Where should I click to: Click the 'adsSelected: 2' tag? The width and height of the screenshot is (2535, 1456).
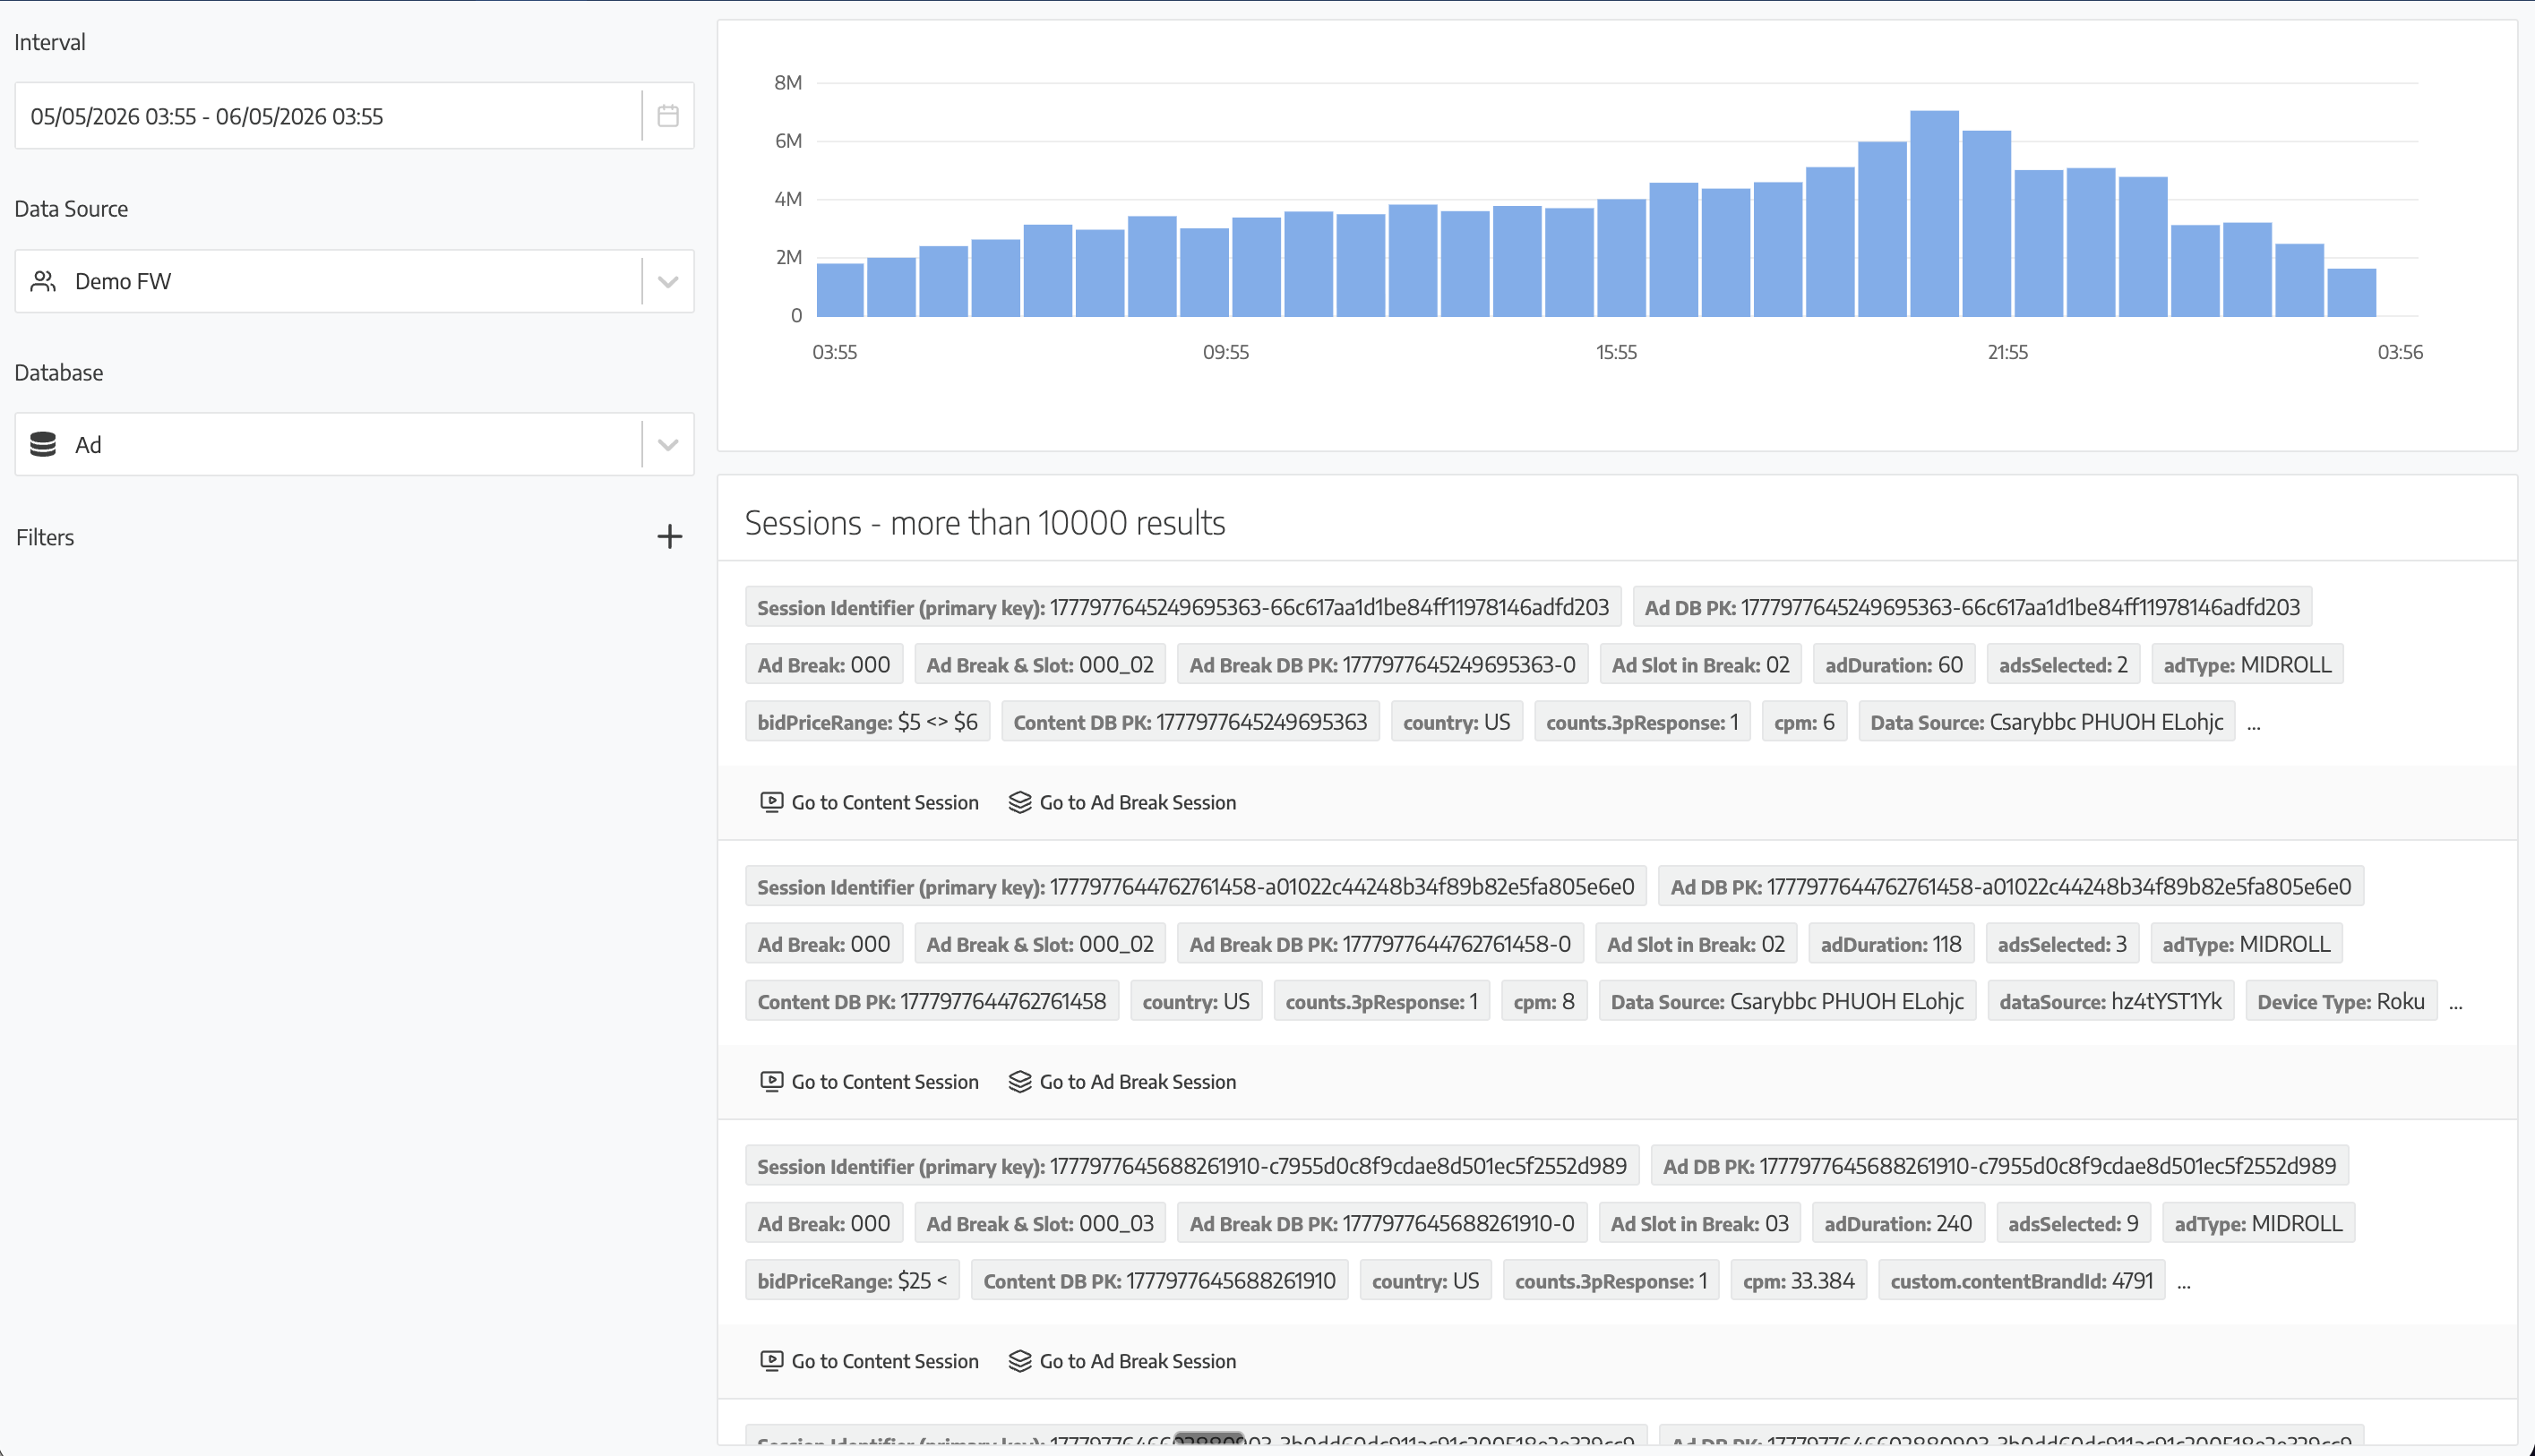pyautogui.click(x=2063, y=665)
